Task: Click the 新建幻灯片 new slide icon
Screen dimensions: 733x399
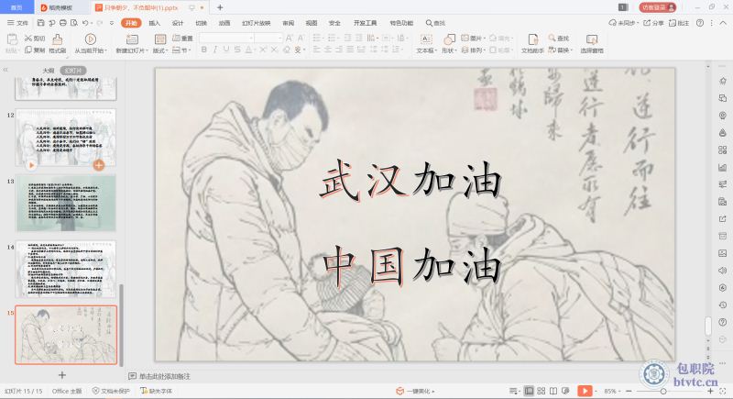Action: [132, 39]
